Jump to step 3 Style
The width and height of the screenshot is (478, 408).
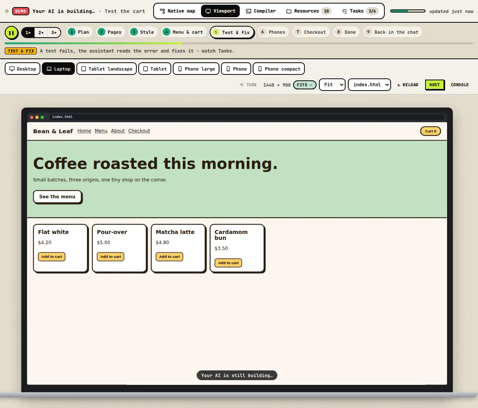click(143, 32)
